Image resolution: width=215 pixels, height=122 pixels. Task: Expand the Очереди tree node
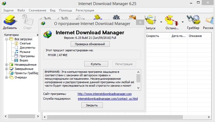tap(6, 77)
